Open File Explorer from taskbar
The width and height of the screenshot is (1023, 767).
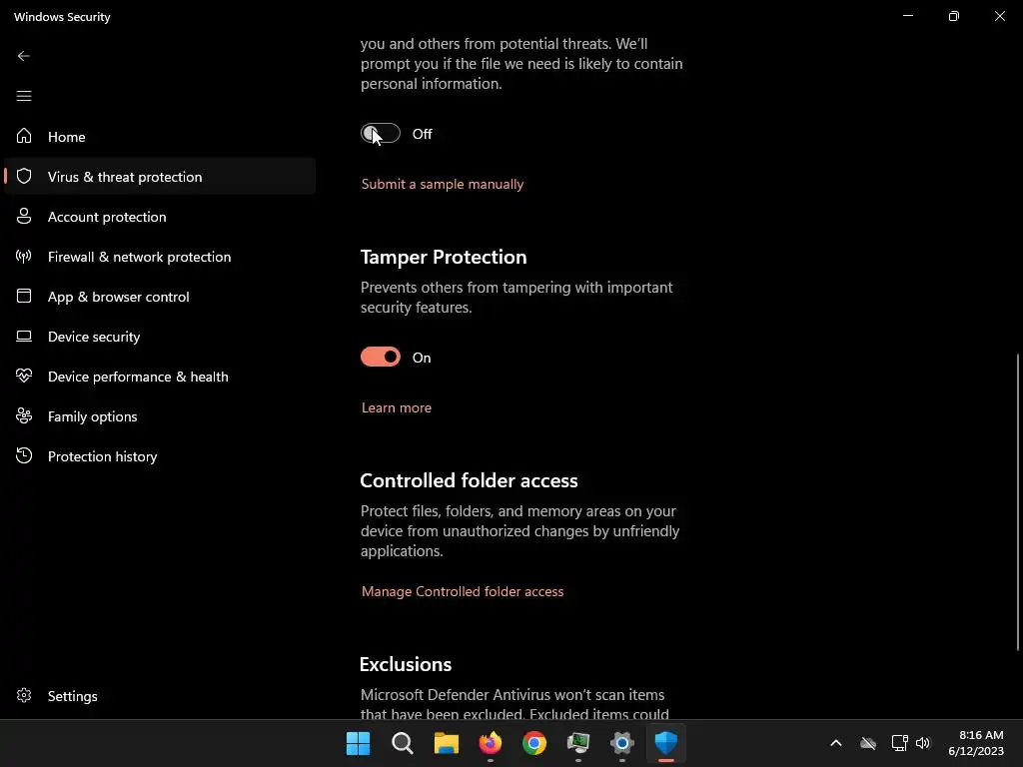click(x=447, y=743)
